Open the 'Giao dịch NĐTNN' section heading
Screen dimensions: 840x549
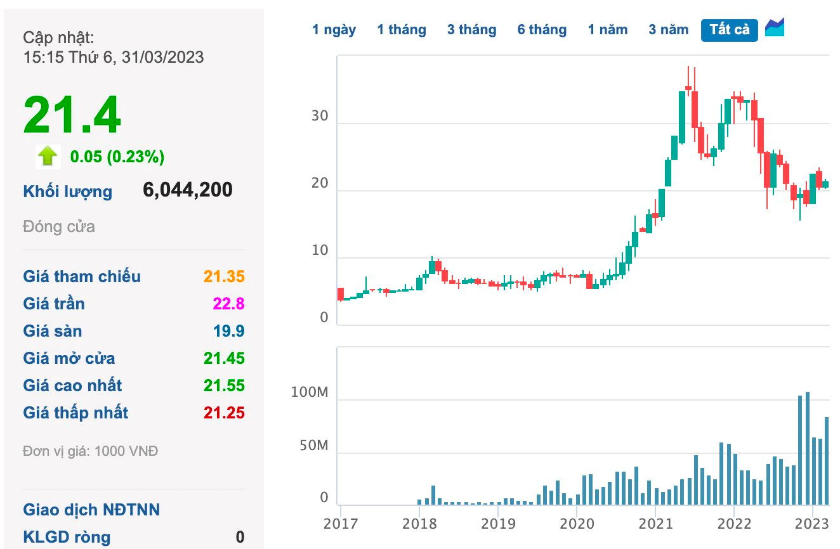pyautogui.click(x=91, y=510)
